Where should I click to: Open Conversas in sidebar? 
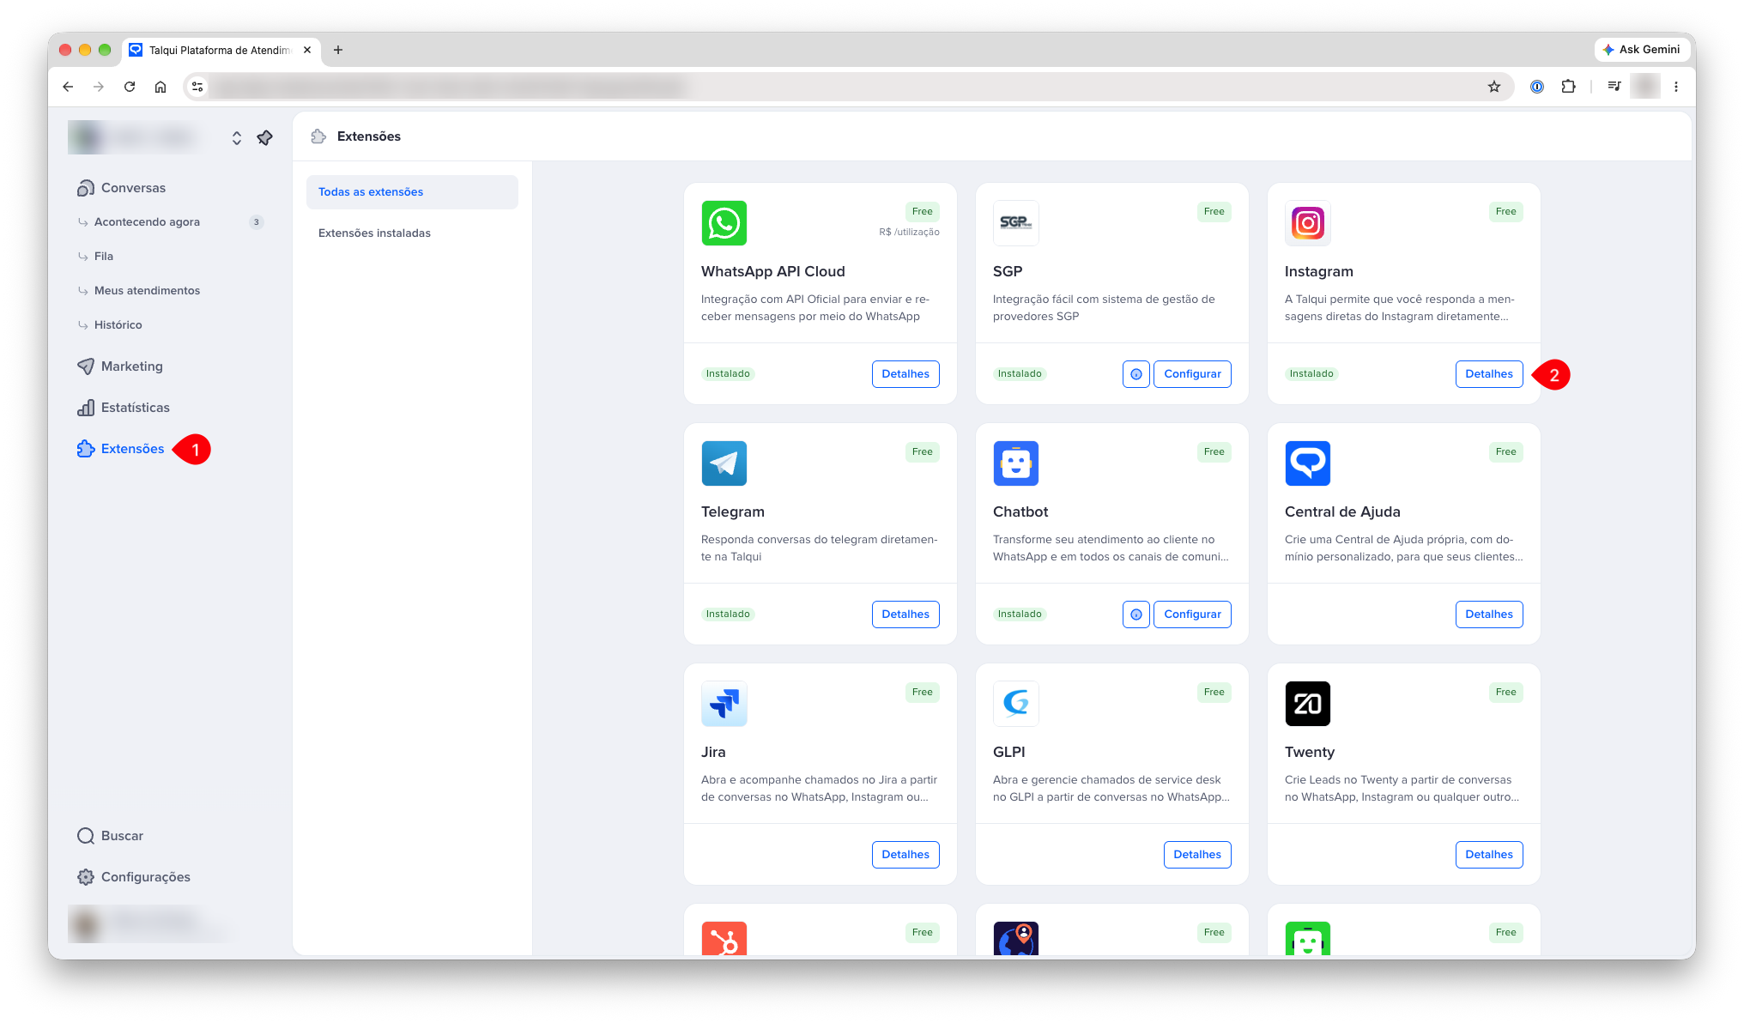[121, 188]
